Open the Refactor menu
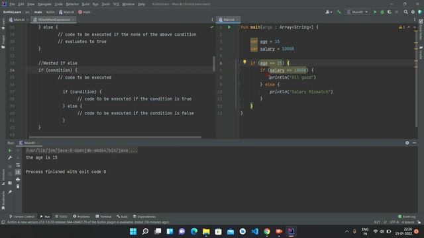Screen dimensions: 424x238 (x=72, y=4)
